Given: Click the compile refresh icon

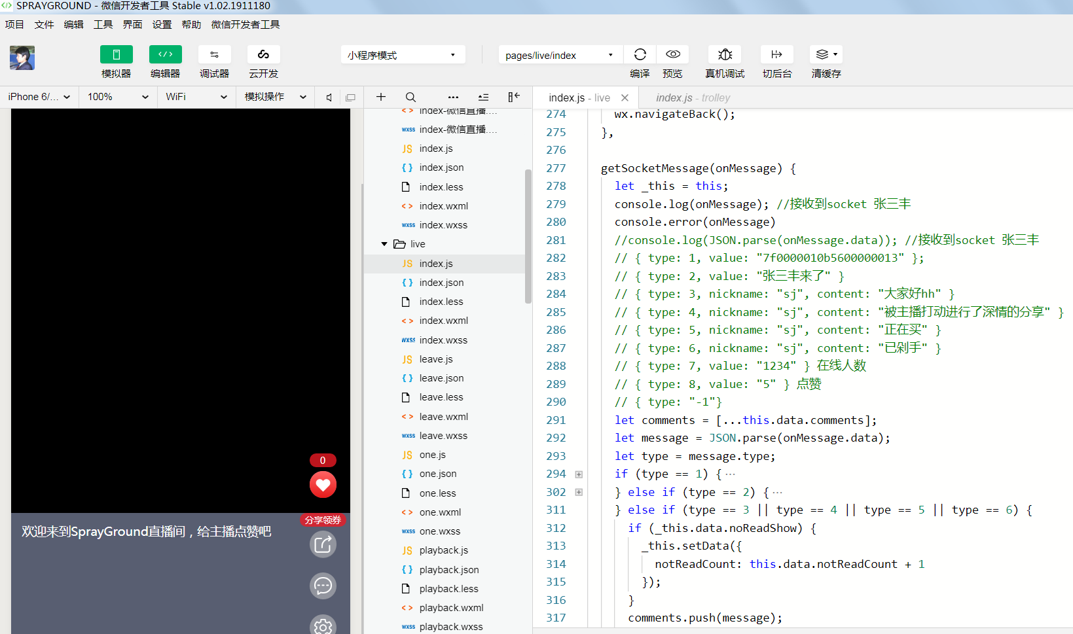Looking at the screenshot, I should (640, 54).
